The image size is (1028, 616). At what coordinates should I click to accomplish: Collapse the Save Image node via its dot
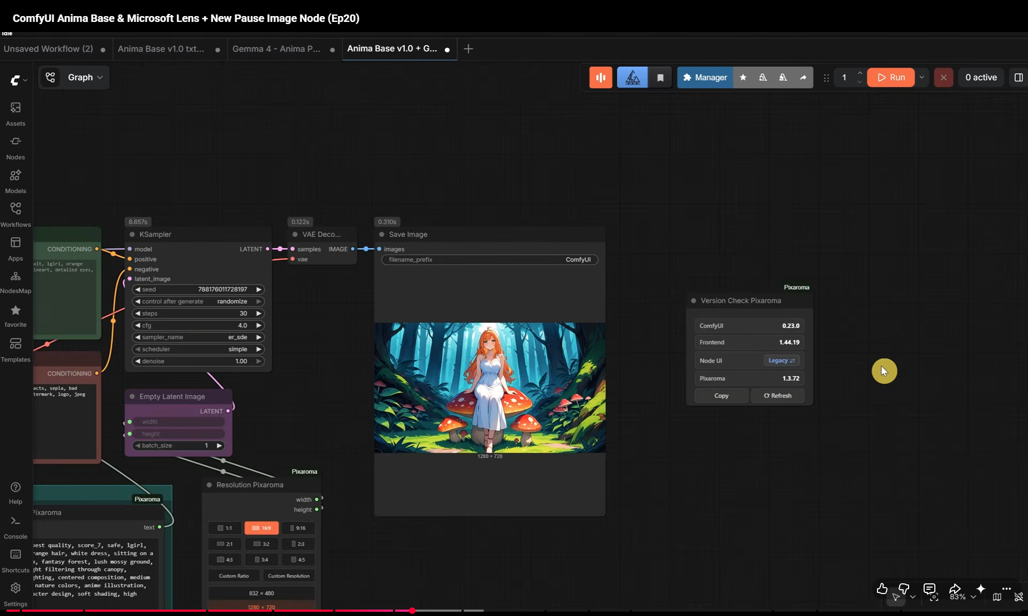coord(382,234)
